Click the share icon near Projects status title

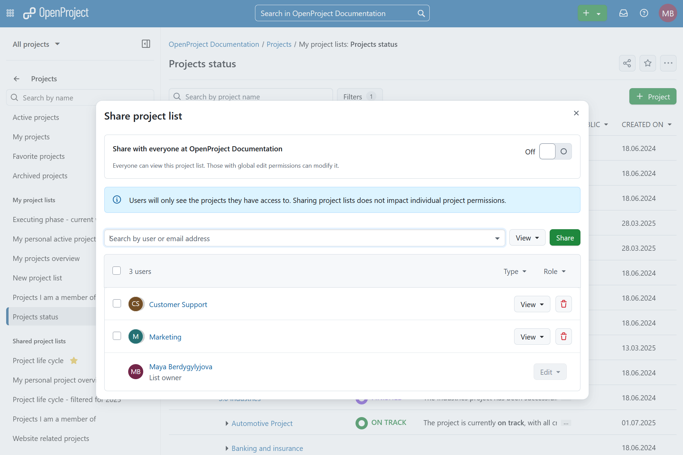coord(627,63)
